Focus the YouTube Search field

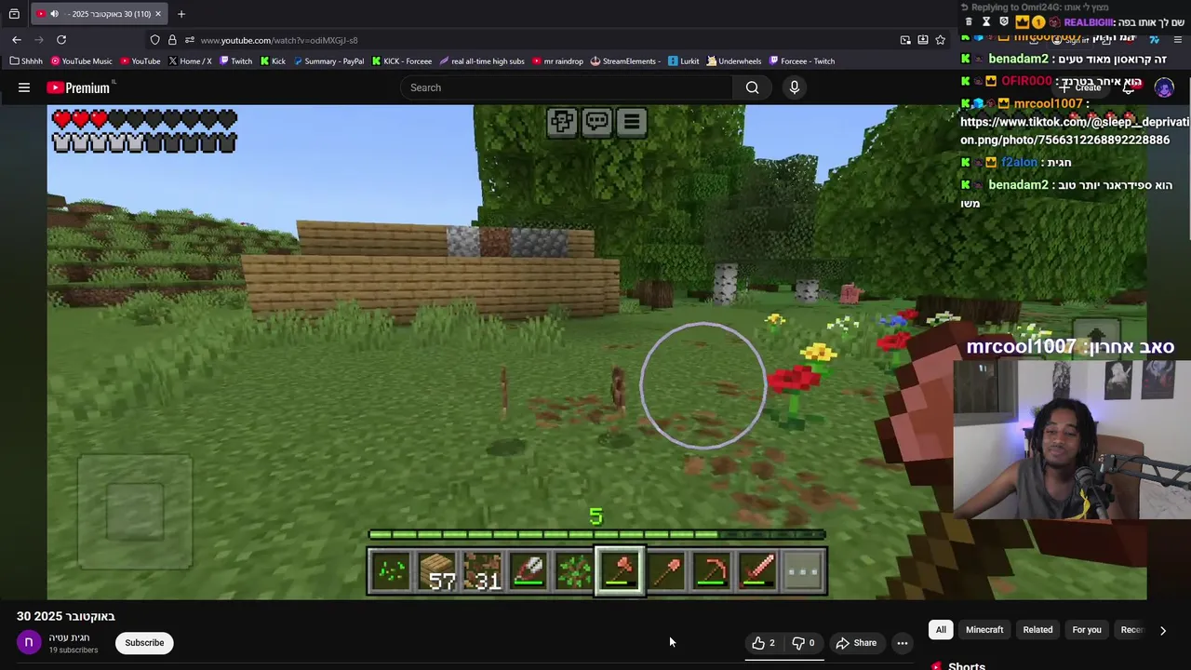point(566,87)
